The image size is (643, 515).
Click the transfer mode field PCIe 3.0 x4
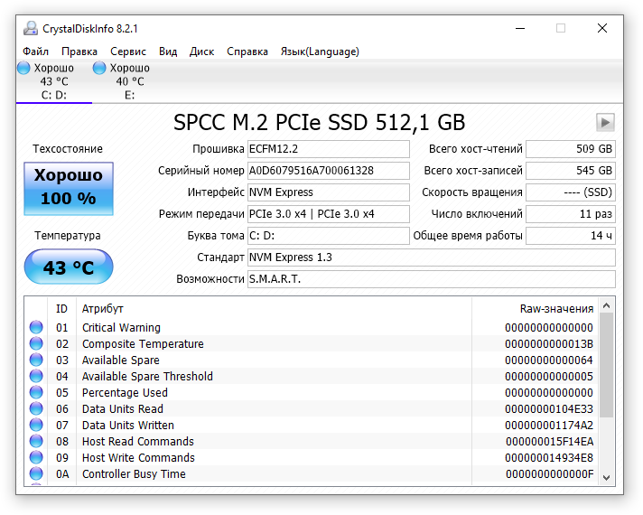click(329, 214)
